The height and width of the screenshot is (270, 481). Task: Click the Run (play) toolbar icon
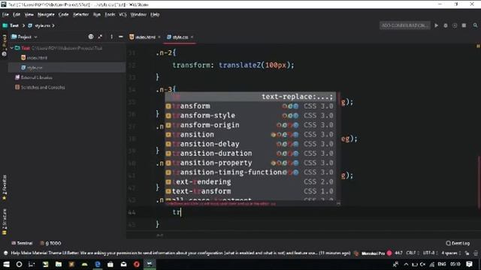[x=436, y=25]
